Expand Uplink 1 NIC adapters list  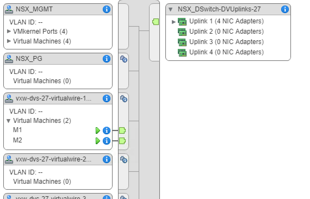pos(173,22)
